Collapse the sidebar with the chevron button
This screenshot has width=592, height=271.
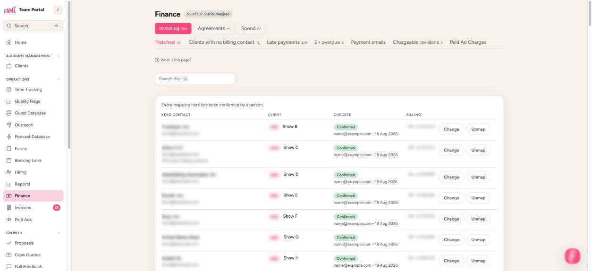point(58,10)
